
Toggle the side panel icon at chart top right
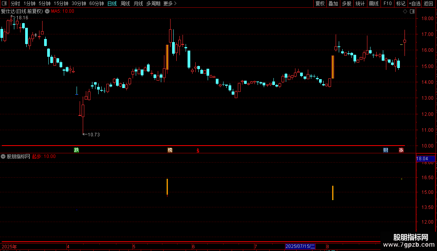413,12
